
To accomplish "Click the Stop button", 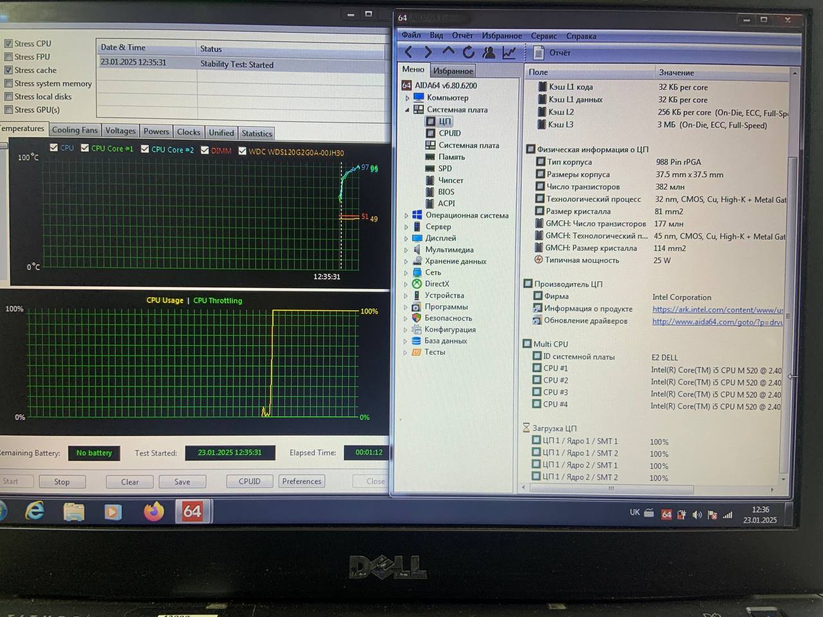I will (62, 481).
